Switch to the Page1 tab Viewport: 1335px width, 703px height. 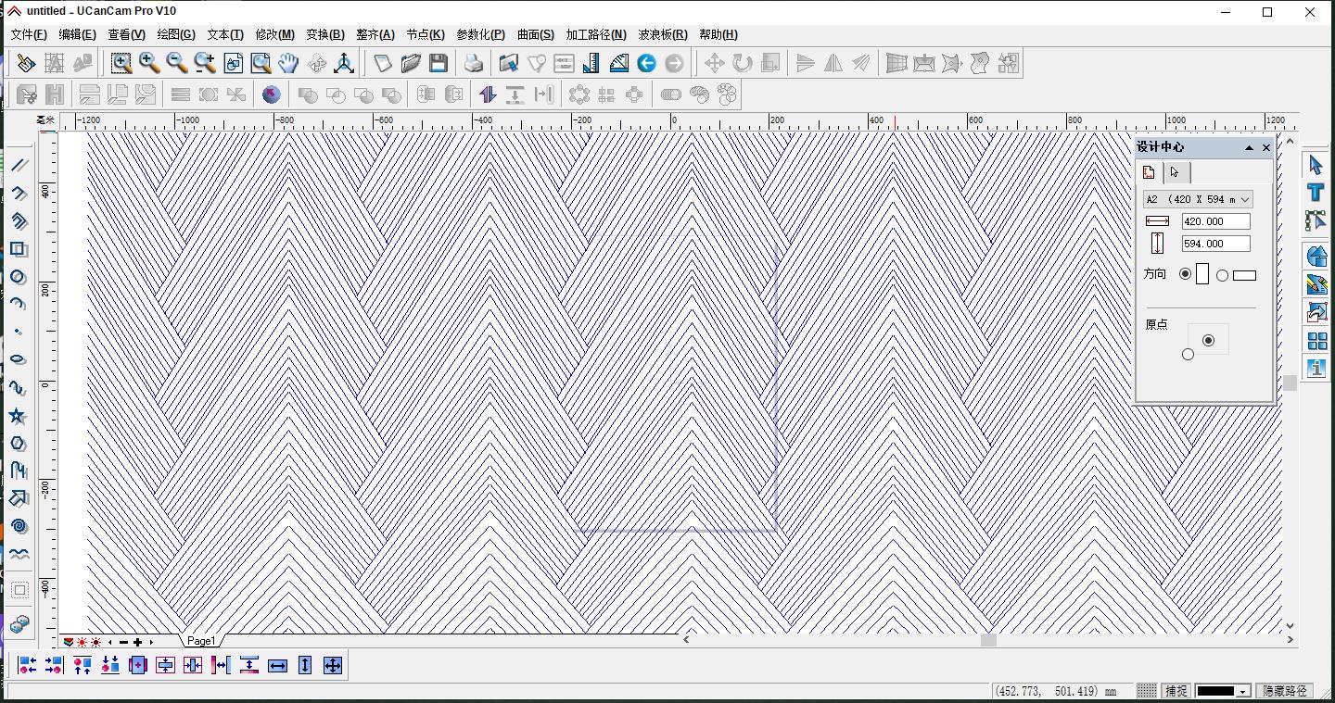click(201, 641)
